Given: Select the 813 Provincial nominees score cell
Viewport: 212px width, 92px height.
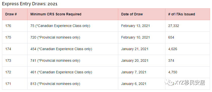Looking at the screenshot, I should coord(55,84).
